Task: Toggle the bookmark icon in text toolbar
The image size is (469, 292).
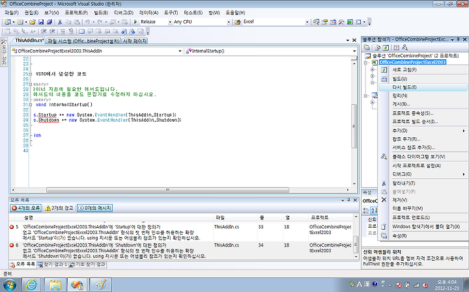Action: point(81,31)
